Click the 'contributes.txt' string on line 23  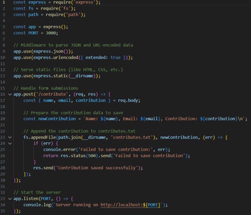pyautogui.click(x=132, y=137)
